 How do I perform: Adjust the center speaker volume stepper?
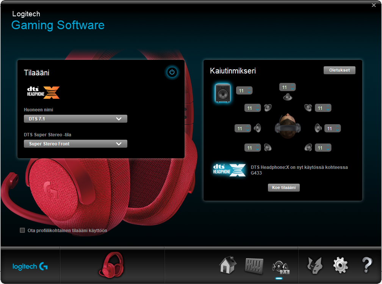[288, 87]
